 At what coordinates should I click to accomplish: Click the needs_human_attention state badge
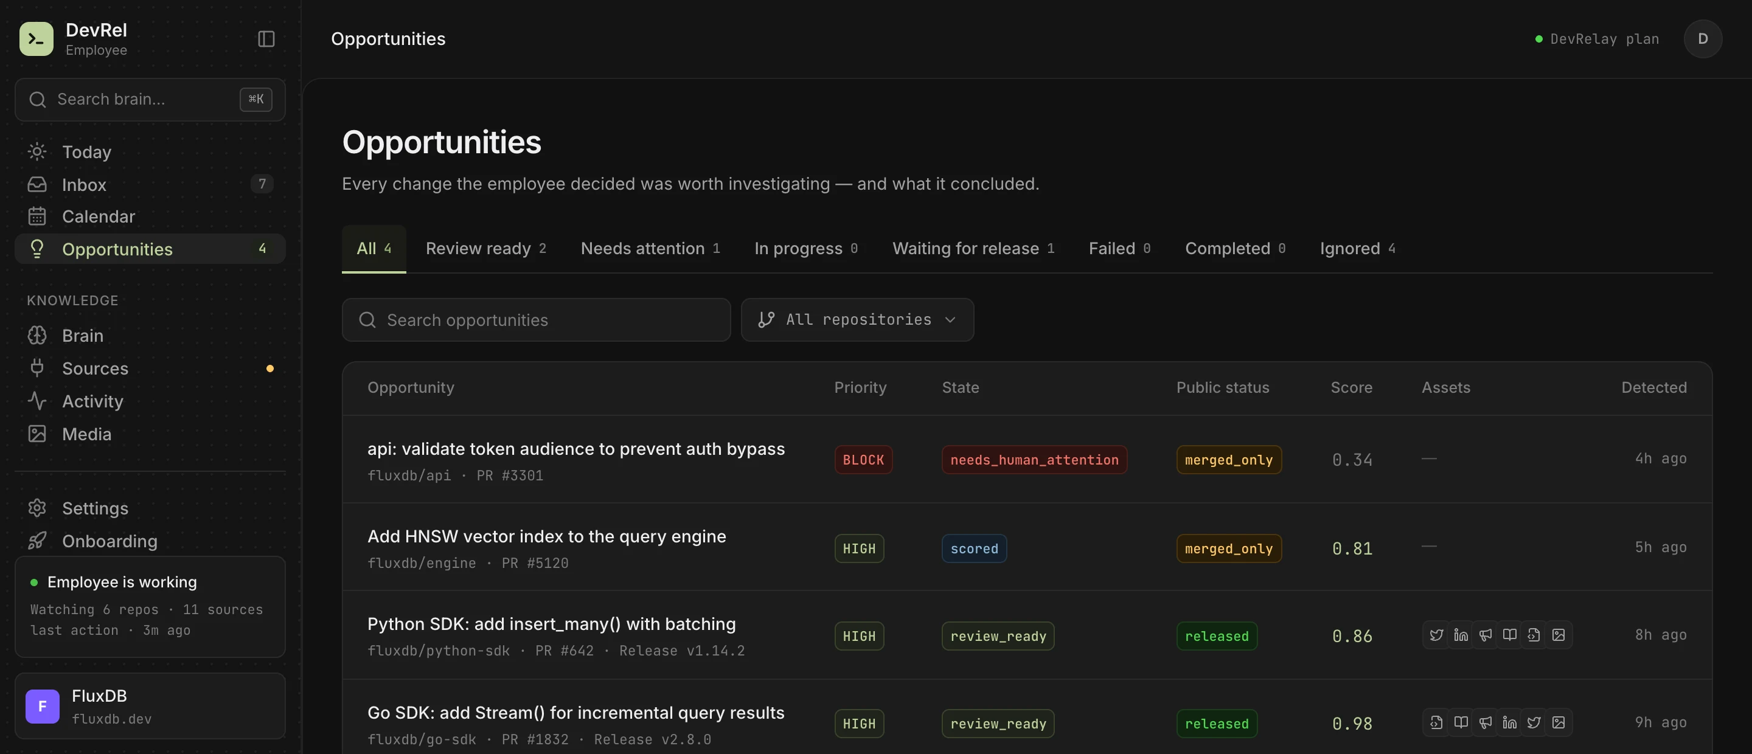click(x=1034, y=460)
